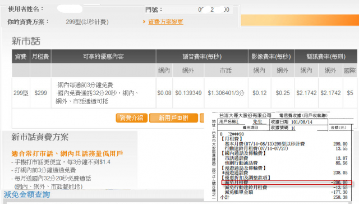Click the 適合常打市話 orange headline
359x204 pixels.
coord(67,153)
